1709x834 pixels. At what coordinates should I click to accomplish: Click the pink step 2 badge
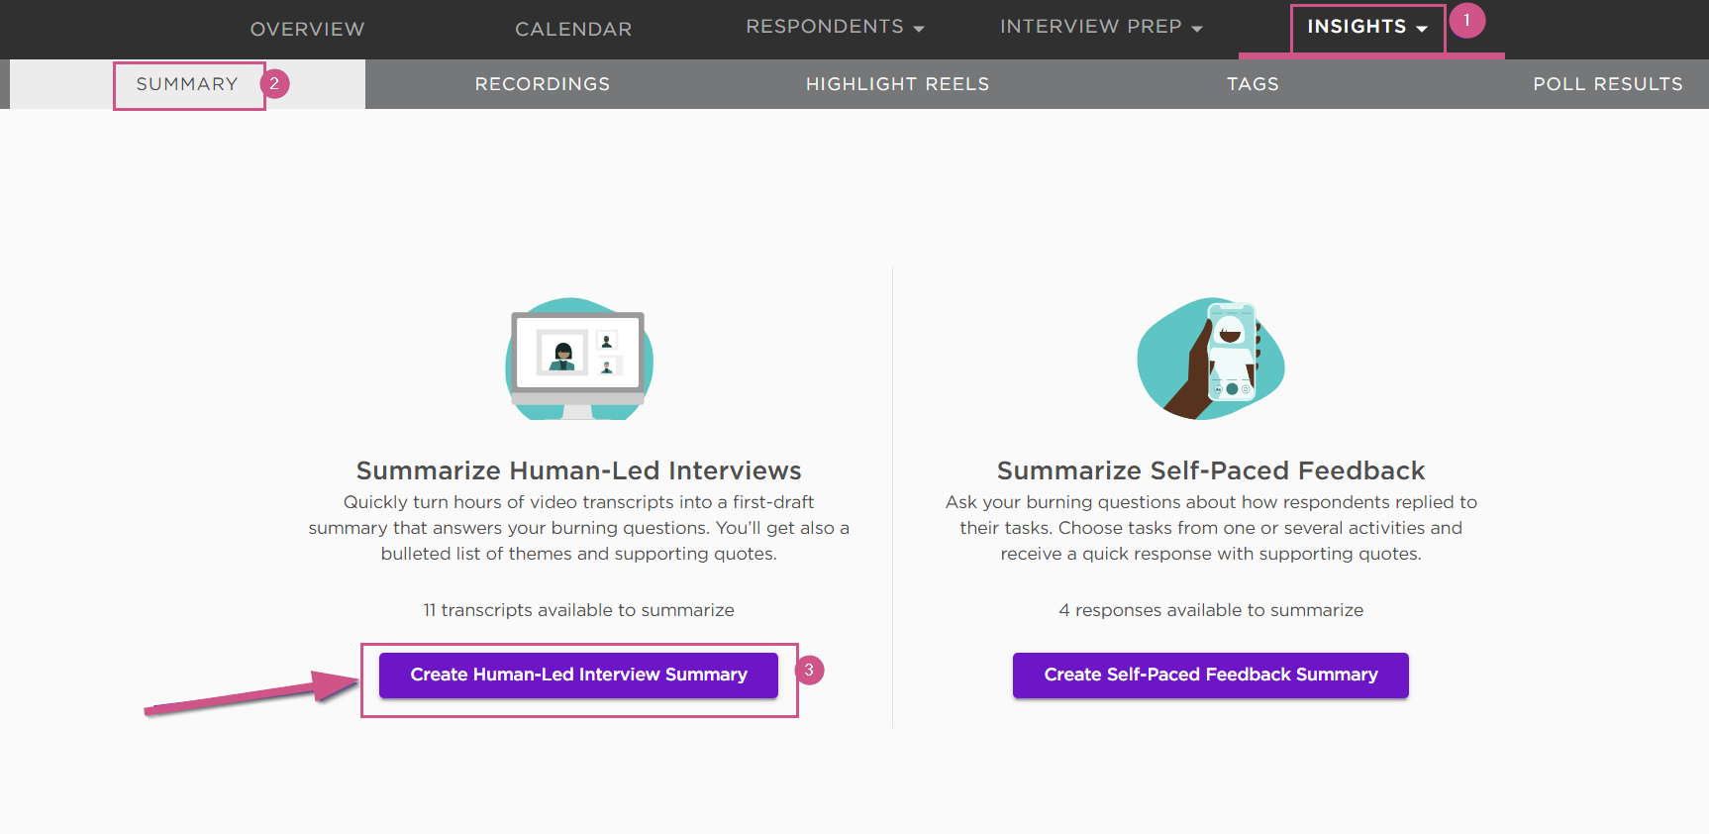click(x=274, y=84)
